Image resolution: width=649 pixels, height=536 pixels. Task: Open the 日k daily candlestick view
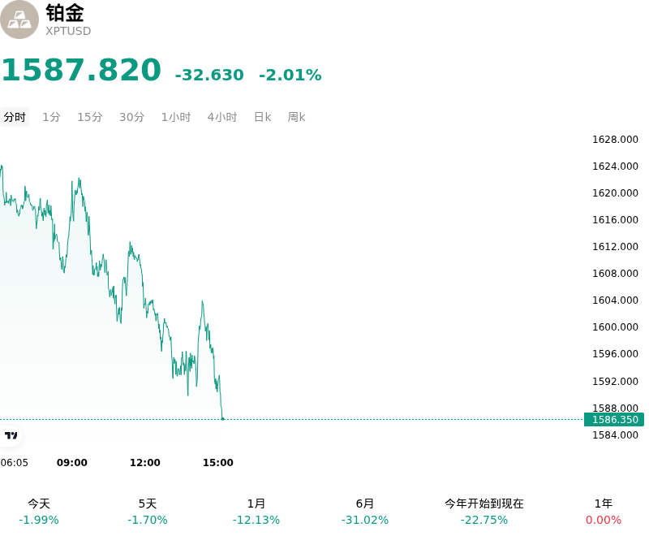click(x=262, y=117)
